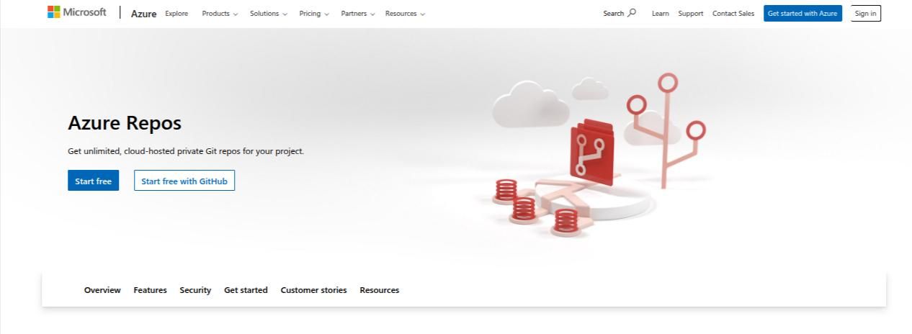Expand the Resources dropdown in top navigation
912x334 pixels.
405,14
